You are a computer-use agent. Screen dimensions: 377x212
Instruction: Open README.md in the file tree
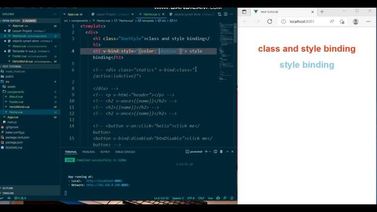14,148
